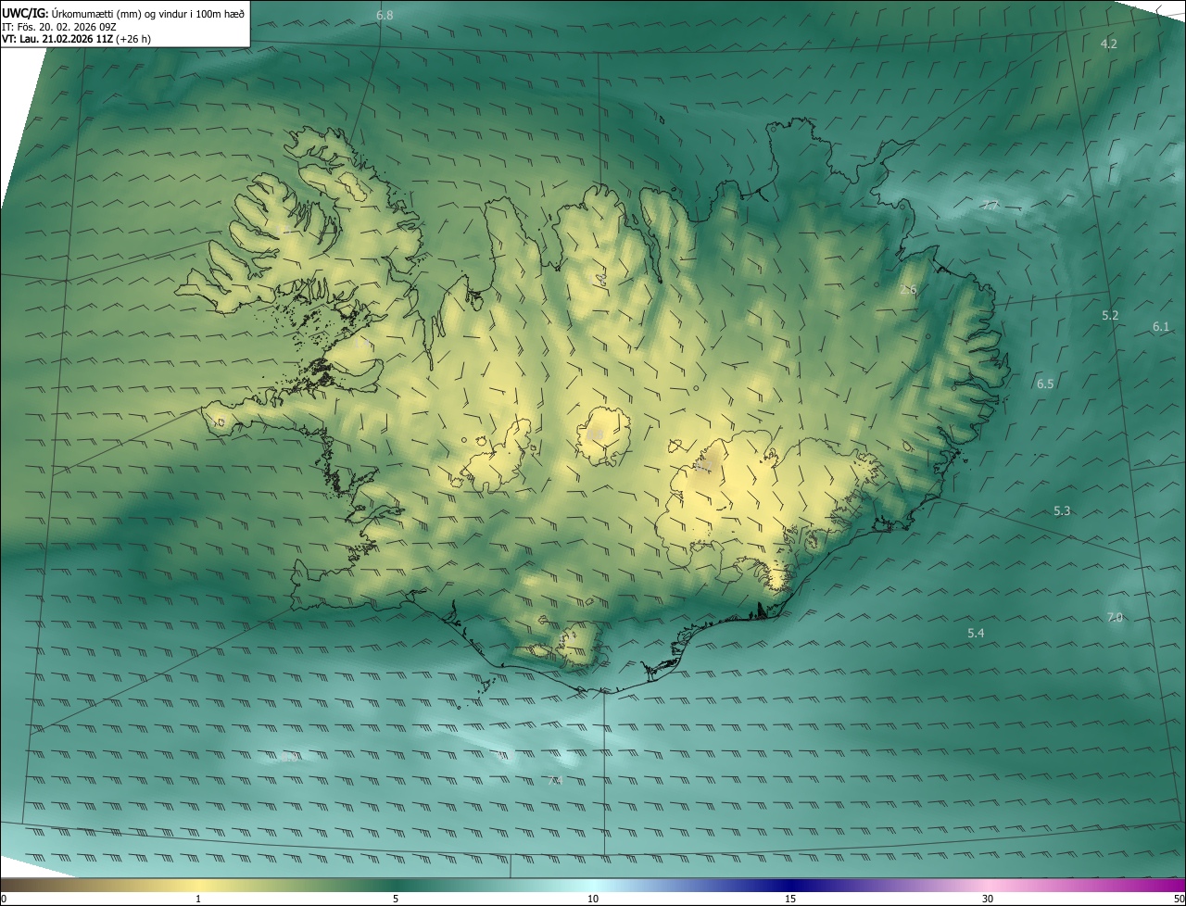
Task: Click the colorbar tick label 30
Action: pyautogui.click(x=988, y=900)
